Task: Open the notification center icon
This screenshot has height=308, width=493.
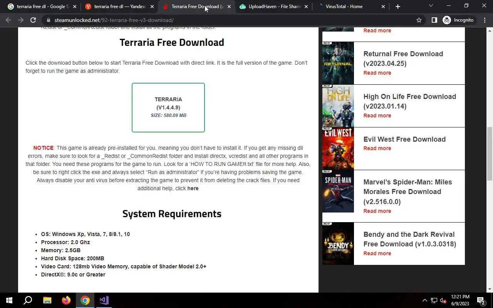Action: coord(481,300)
